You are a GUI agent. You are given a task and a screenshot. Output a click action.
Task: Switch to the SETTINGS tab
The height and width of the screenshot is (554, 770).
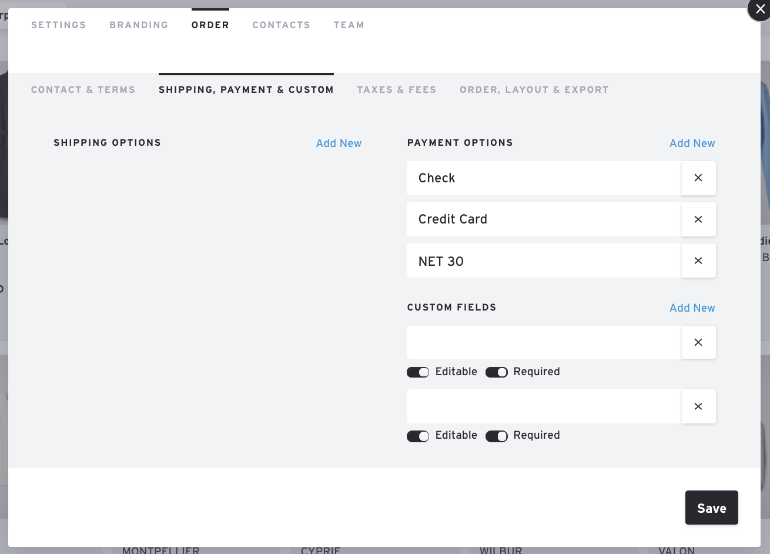(x=58, y=25)
